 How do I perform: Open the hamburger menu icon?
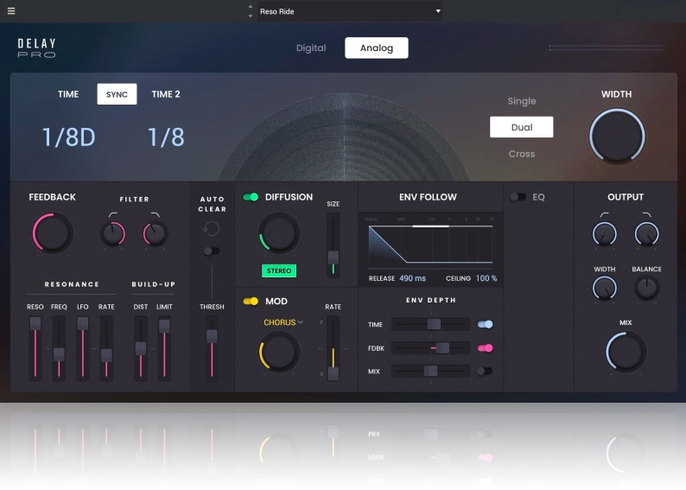(x=11, y=11)
